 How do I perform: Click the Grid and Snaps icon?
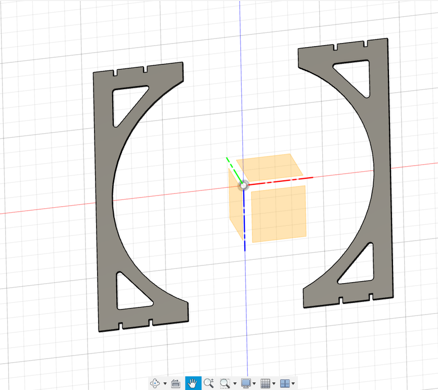point(265,383)
